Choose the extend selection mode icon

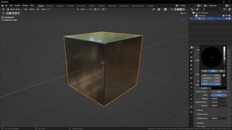(x=10, y=13)
